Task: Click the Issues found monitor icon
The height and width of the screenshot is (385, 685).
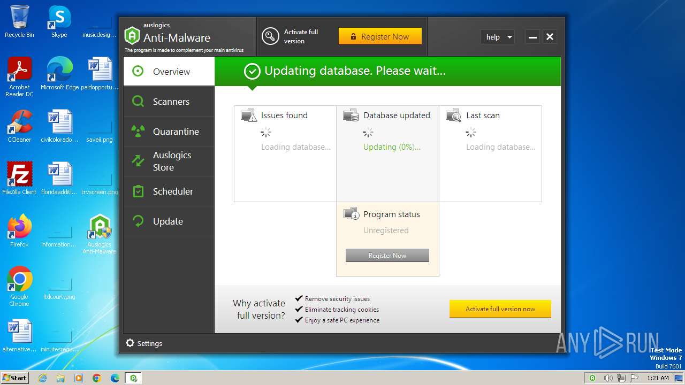Action: click(248, 115)
